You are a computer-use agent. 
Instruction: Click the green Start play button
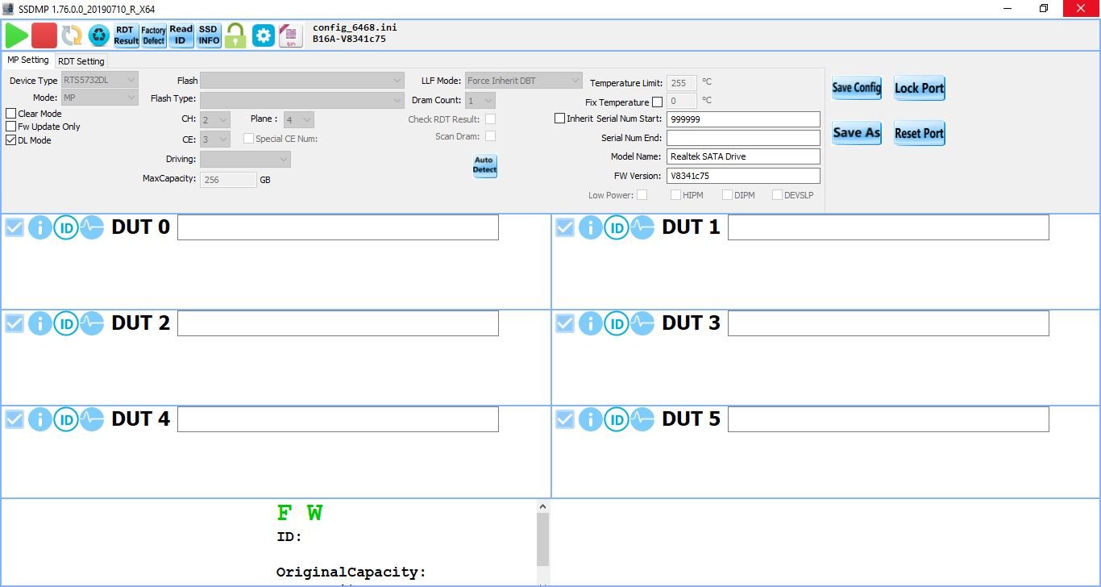coord(16,35)
